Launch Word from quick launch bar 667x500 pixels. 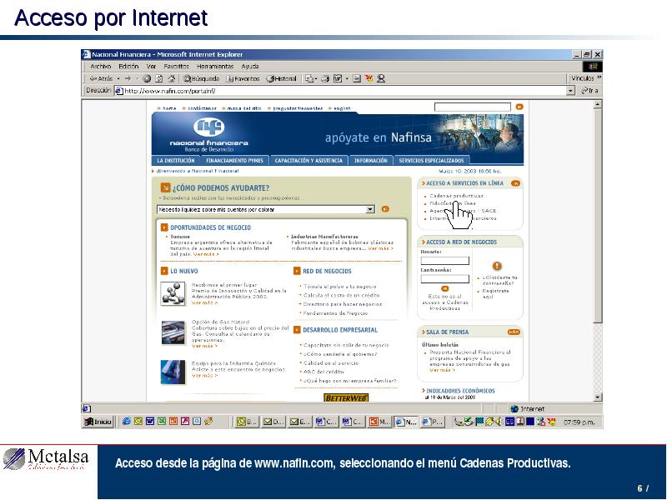coord(150,422)
